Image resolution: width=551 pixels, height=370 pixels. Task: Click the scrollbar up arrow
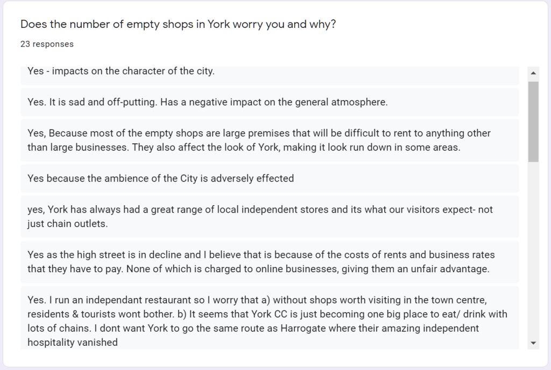(533, 73)
